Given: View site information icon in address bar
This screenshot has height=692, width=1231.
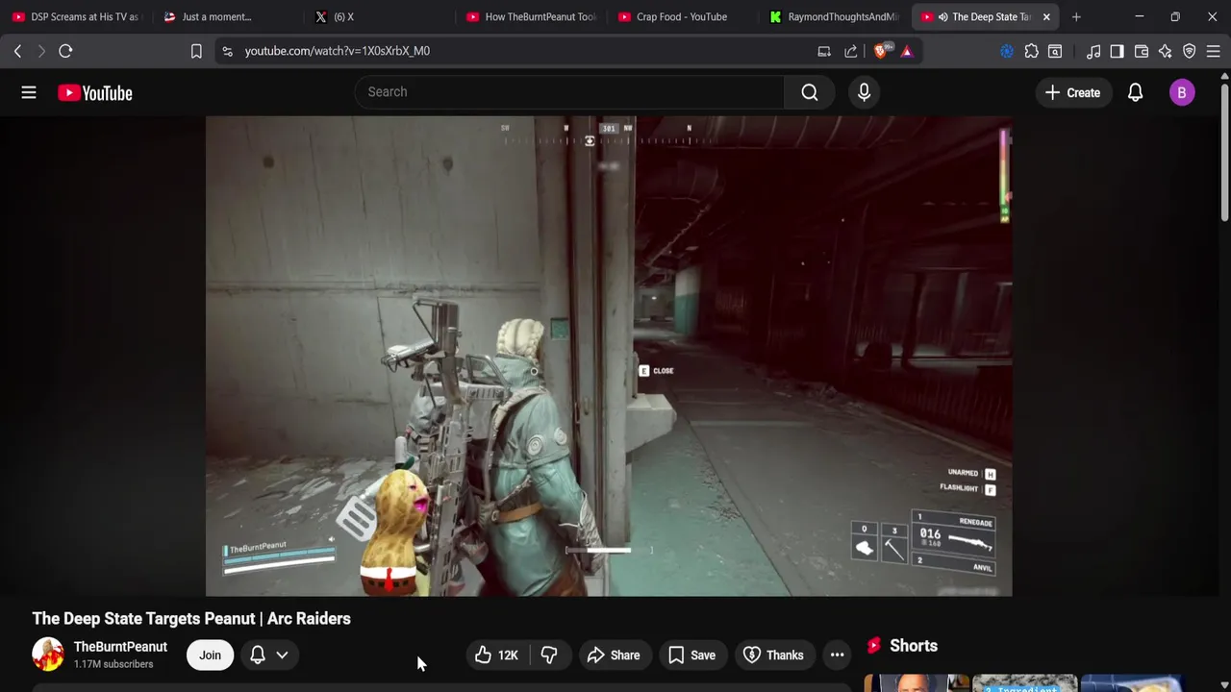Looking at the screenshot, I should point(227,51).
